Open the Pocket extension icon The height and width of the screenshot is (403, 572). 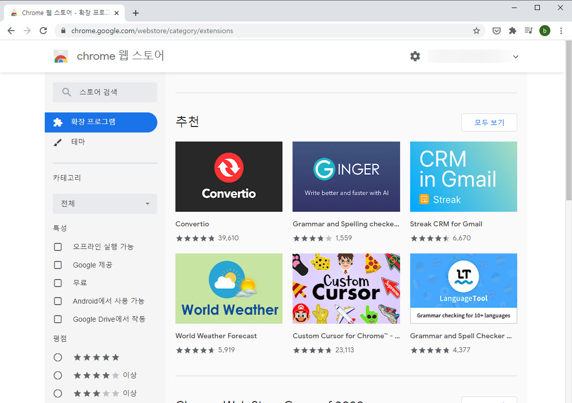coord(496,31)
